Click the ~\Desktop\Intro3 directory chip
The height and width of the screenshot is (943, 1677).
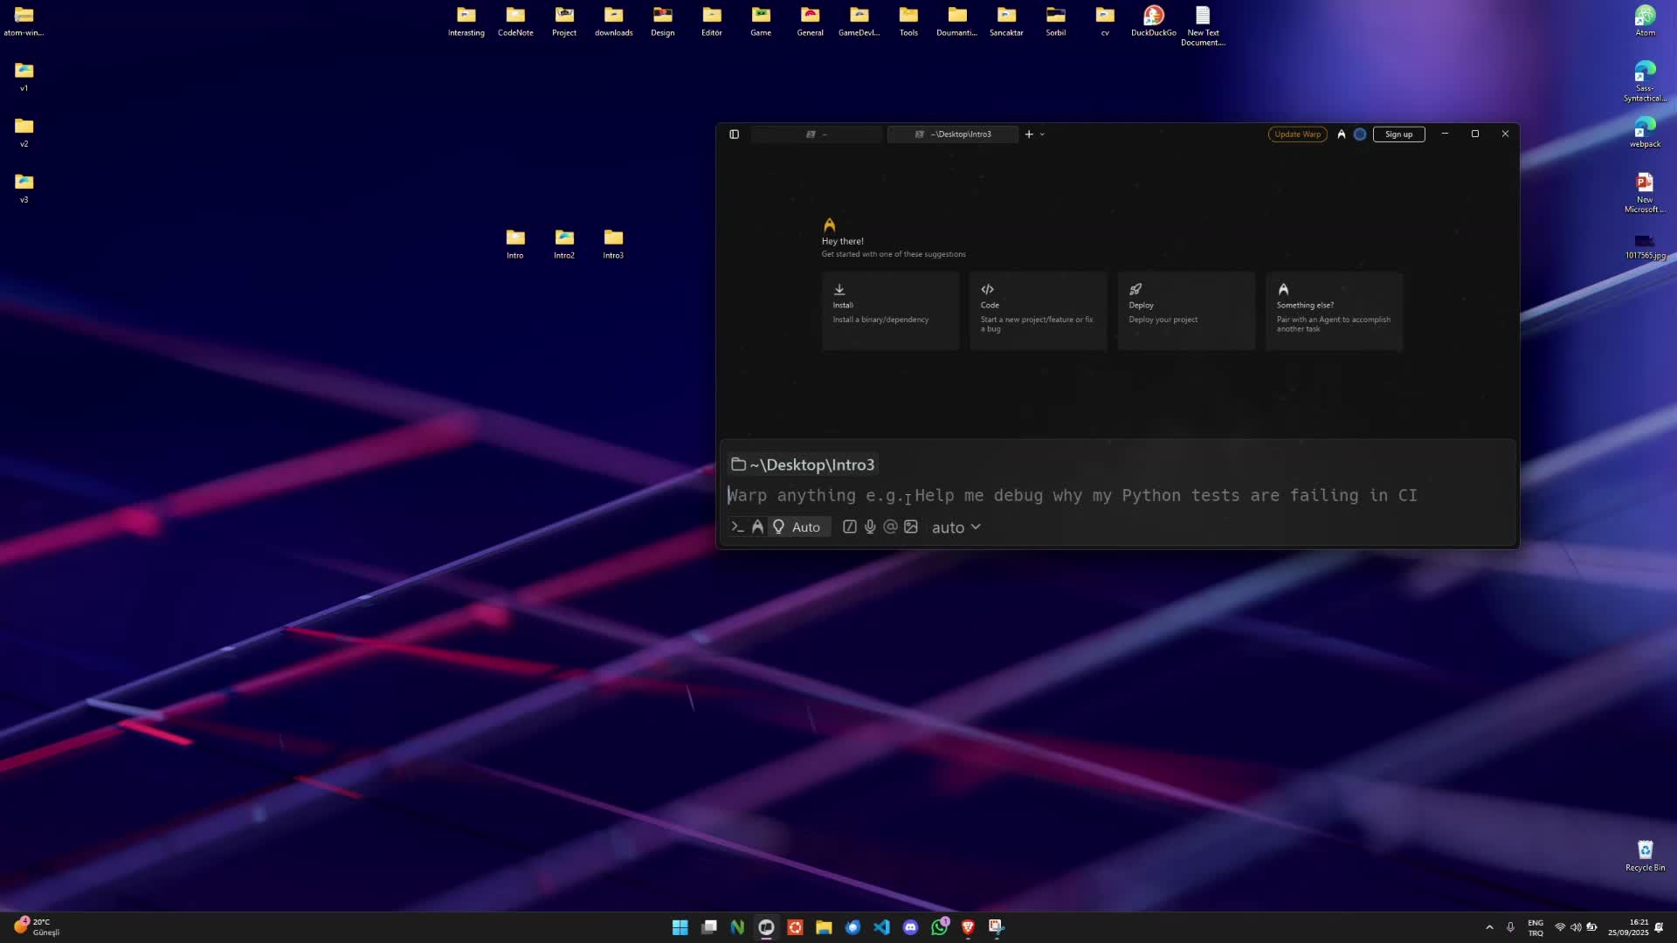pyautogui.click(x=803, y=465)
